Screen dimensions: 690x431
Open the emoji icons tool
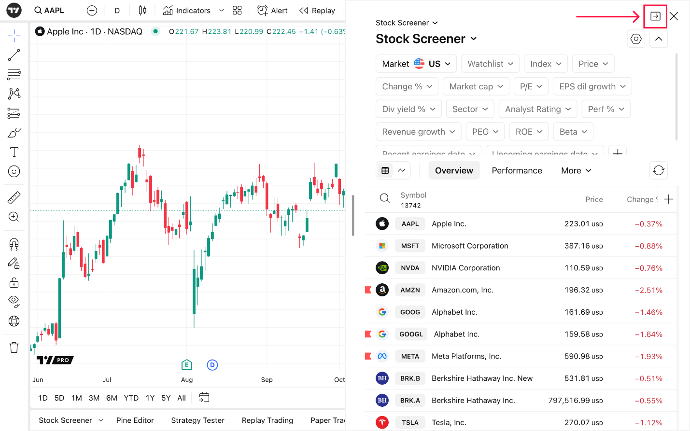[14, 171]
